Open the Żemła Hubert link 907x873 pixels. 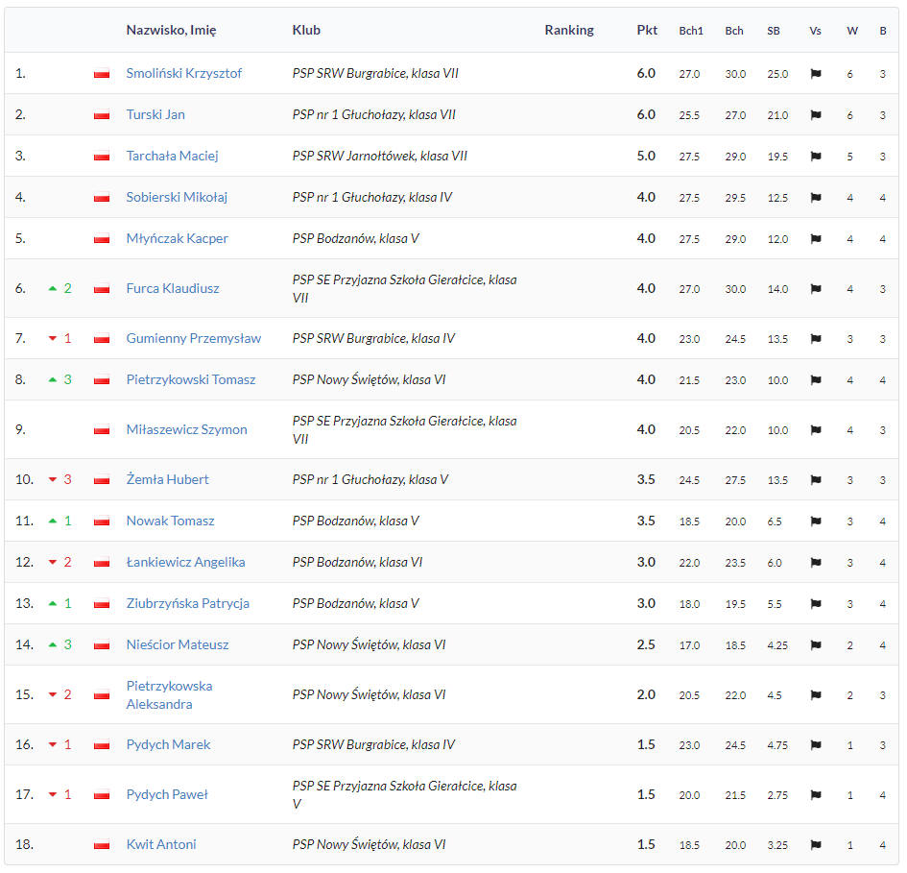167,479
